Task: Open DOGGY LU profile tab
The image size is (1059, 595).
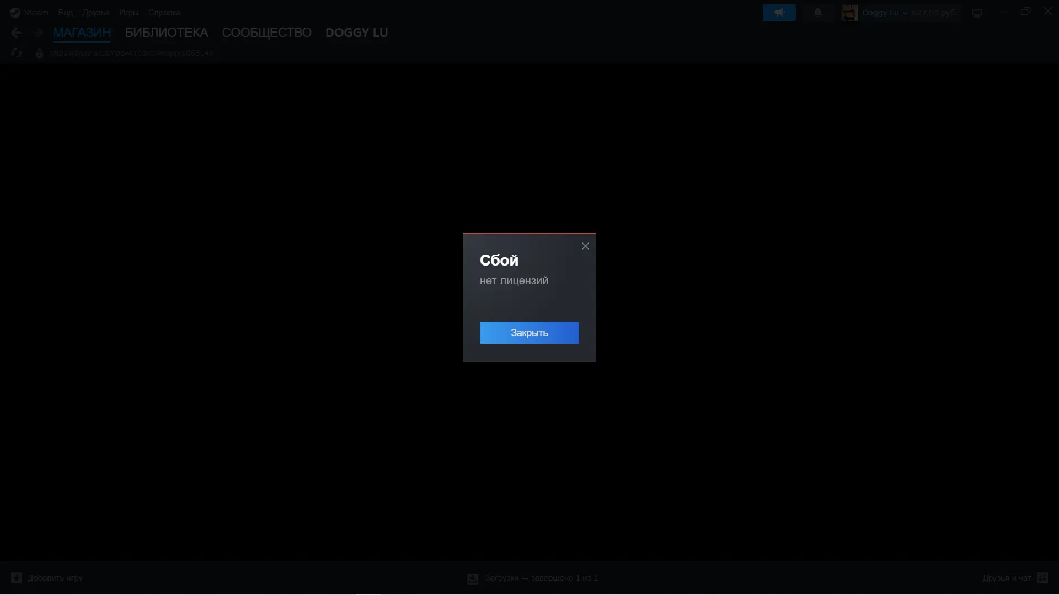Action: tap(356, 33)
